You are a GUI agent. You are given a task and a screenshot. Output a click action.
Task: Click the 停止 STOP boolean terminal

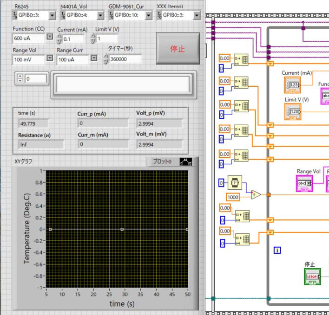[x=312, y=277]
